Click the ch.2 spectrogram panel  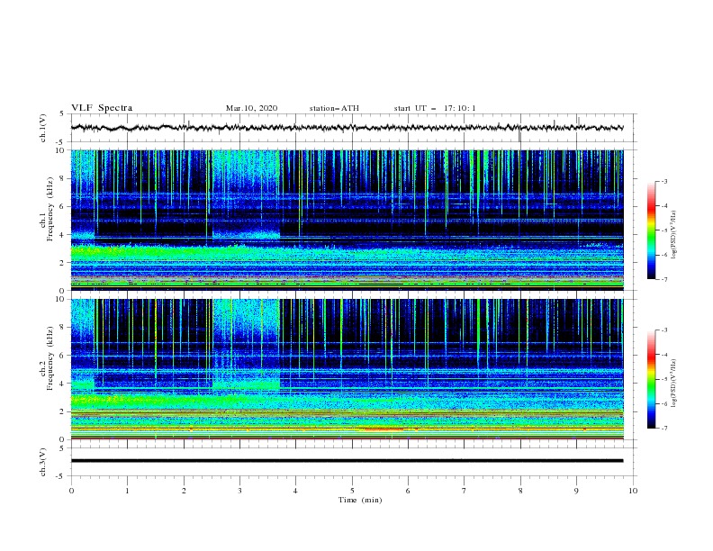(347, 369)
